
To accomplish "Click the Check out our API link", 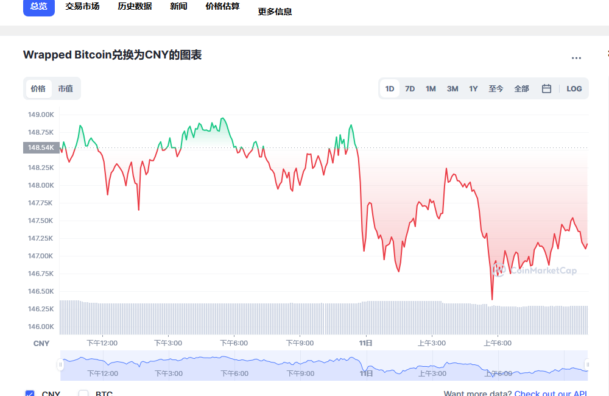I will [x=551, y=394].
